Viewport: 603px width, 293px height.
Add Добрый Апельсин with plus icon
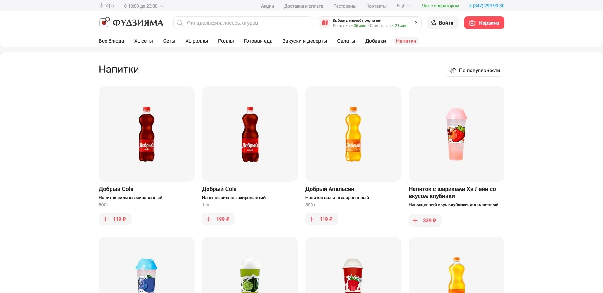[312, 219]
